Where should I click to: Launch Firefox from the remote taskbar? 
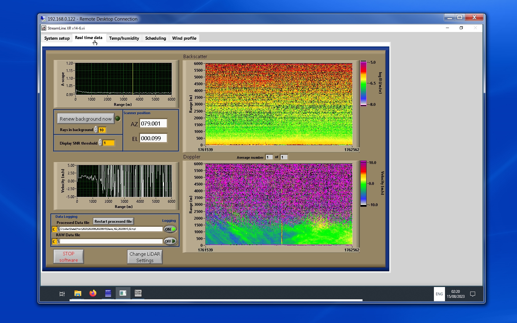93,293
